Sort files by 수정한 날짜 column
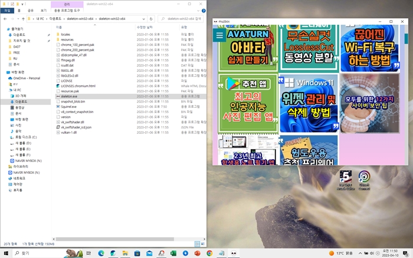The image size is (413, 258). click(x=145, y=27)
